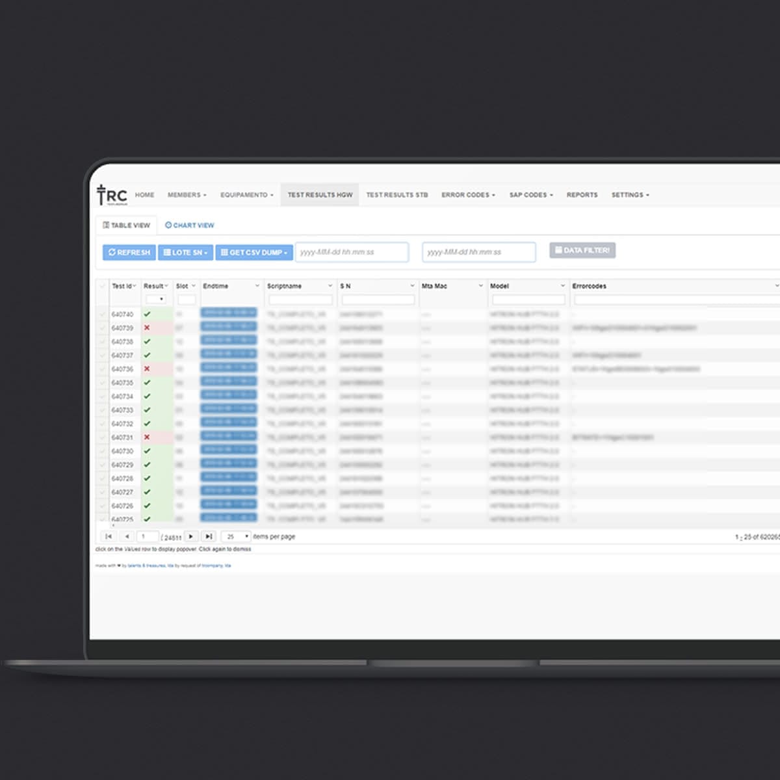
Task: Jump to last page of results
Action: click(x=208, y=536)
